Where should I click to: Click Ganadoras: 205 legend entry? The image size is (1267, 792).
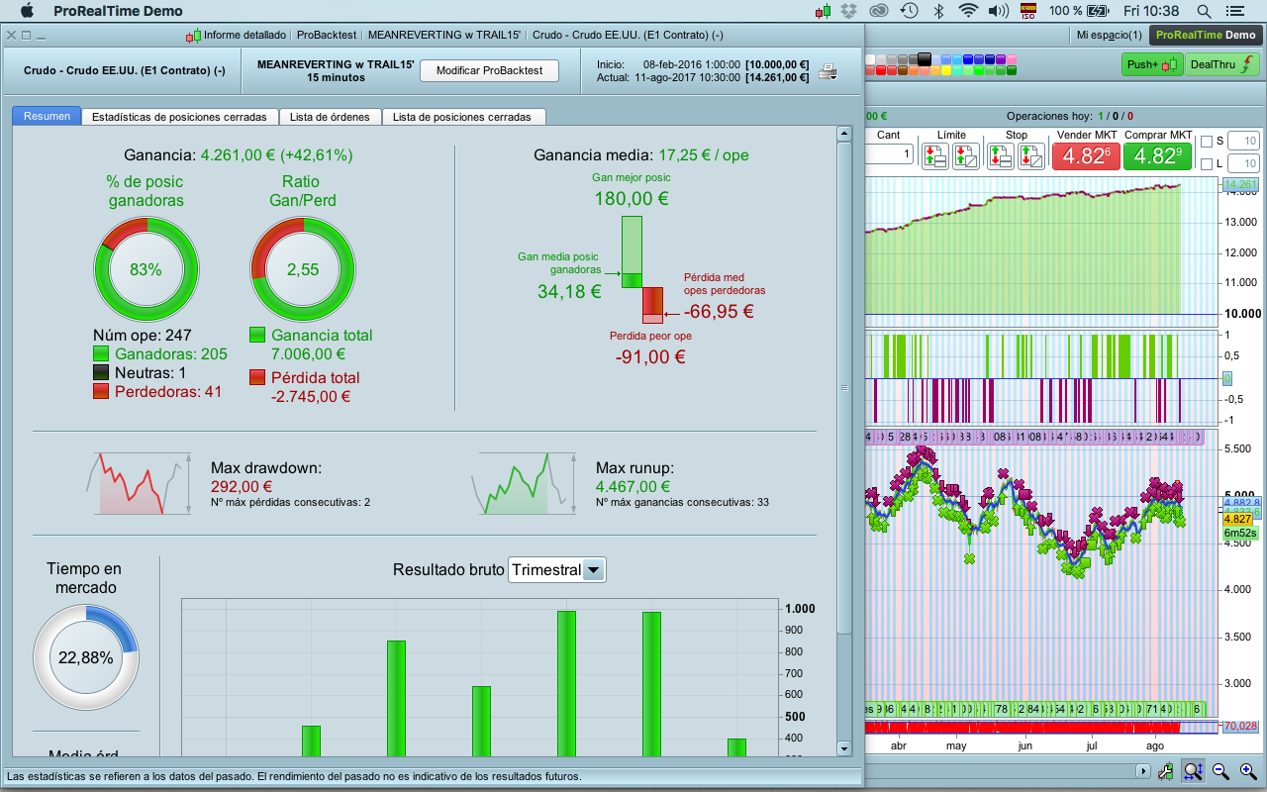coord(160,354)
